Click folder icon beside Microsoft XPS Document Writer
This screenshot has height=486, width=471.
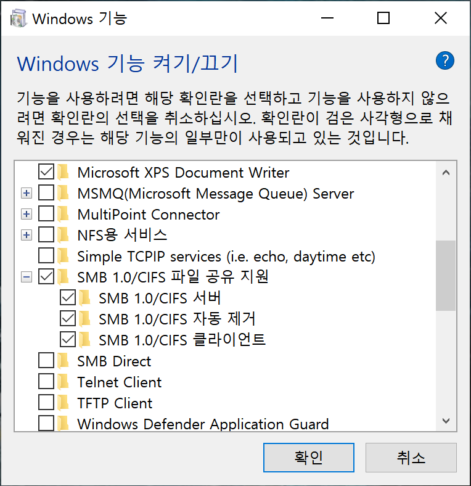coord(63,172)
